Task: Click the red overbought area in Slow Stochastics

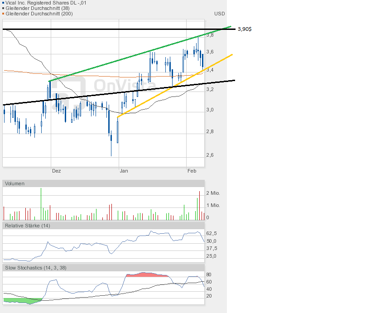Action: click(145, 274)
